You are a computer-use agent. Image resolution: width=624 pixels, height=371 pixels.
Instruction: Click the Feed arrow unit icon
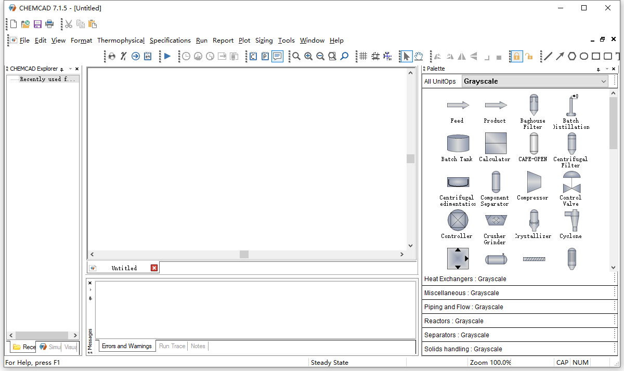point(458,105)
